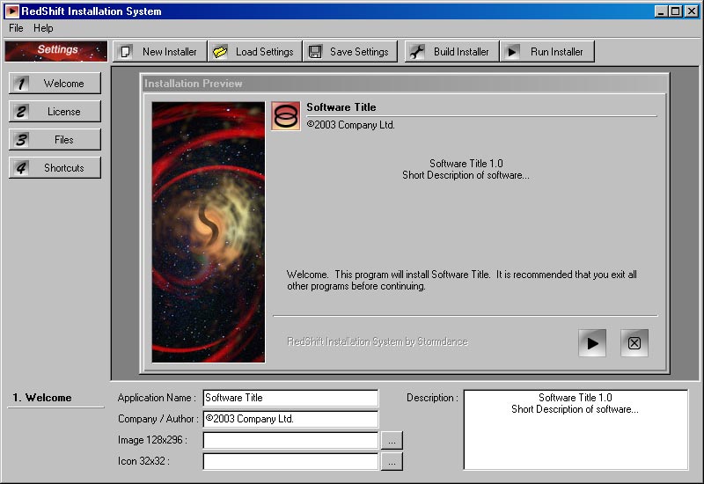Image resolution: width=704 pixels, height=484 pixels.
Task: Click the preview's play next button
Action: click(592, 343)
